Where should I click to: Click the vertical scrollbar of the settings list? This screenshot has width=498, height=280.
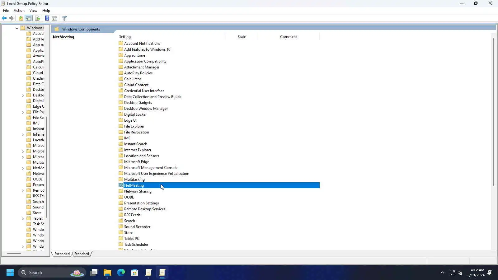(494, 112)
